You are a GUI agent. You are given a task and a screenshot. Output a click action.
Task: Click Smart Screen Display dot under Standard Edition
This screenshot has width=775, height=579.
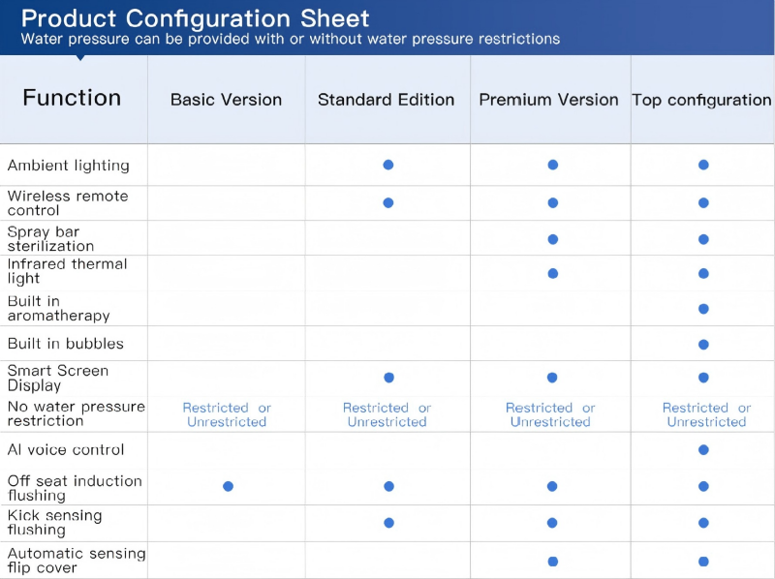tap(388, 378)
